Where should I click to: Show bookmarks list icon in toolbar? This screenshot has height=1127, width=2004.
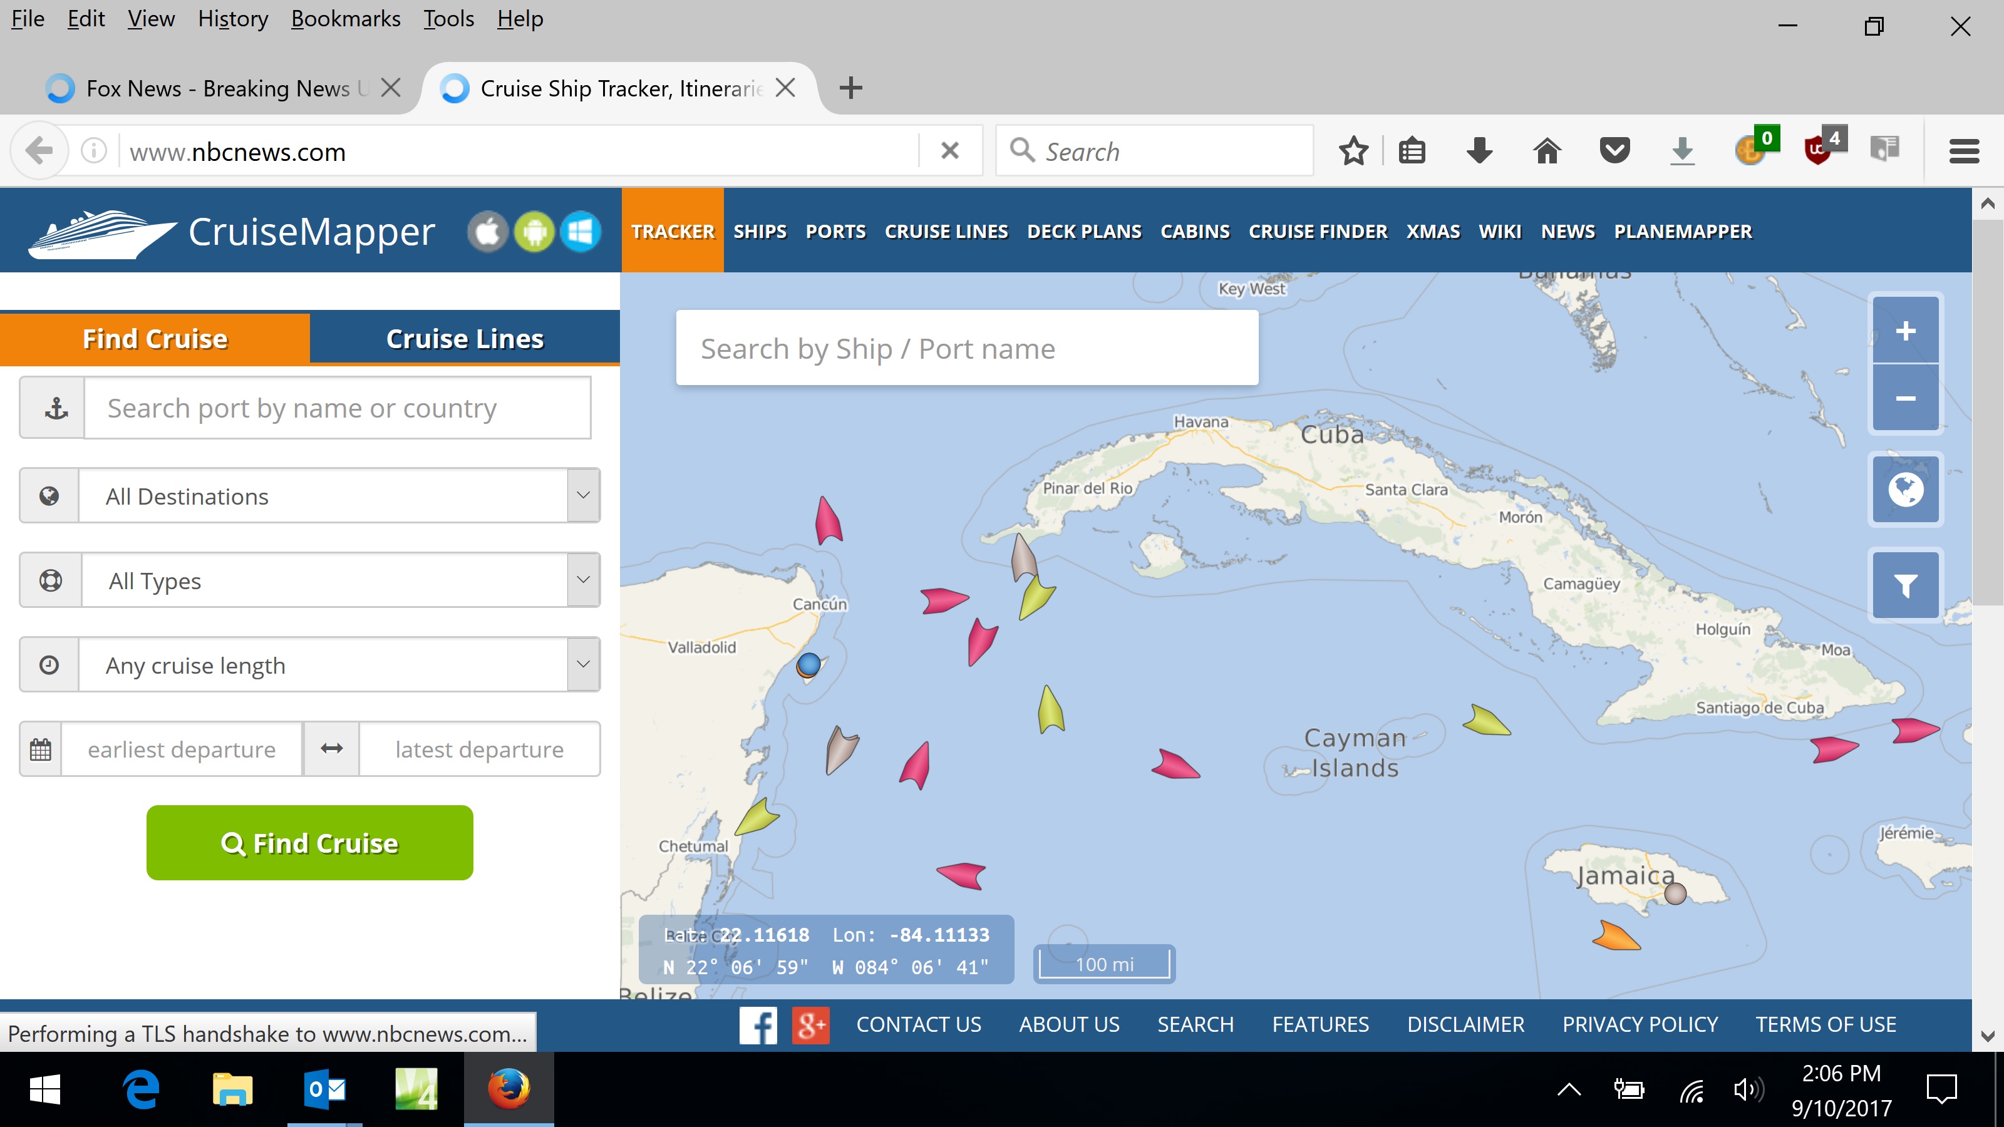coord(1412,151)
